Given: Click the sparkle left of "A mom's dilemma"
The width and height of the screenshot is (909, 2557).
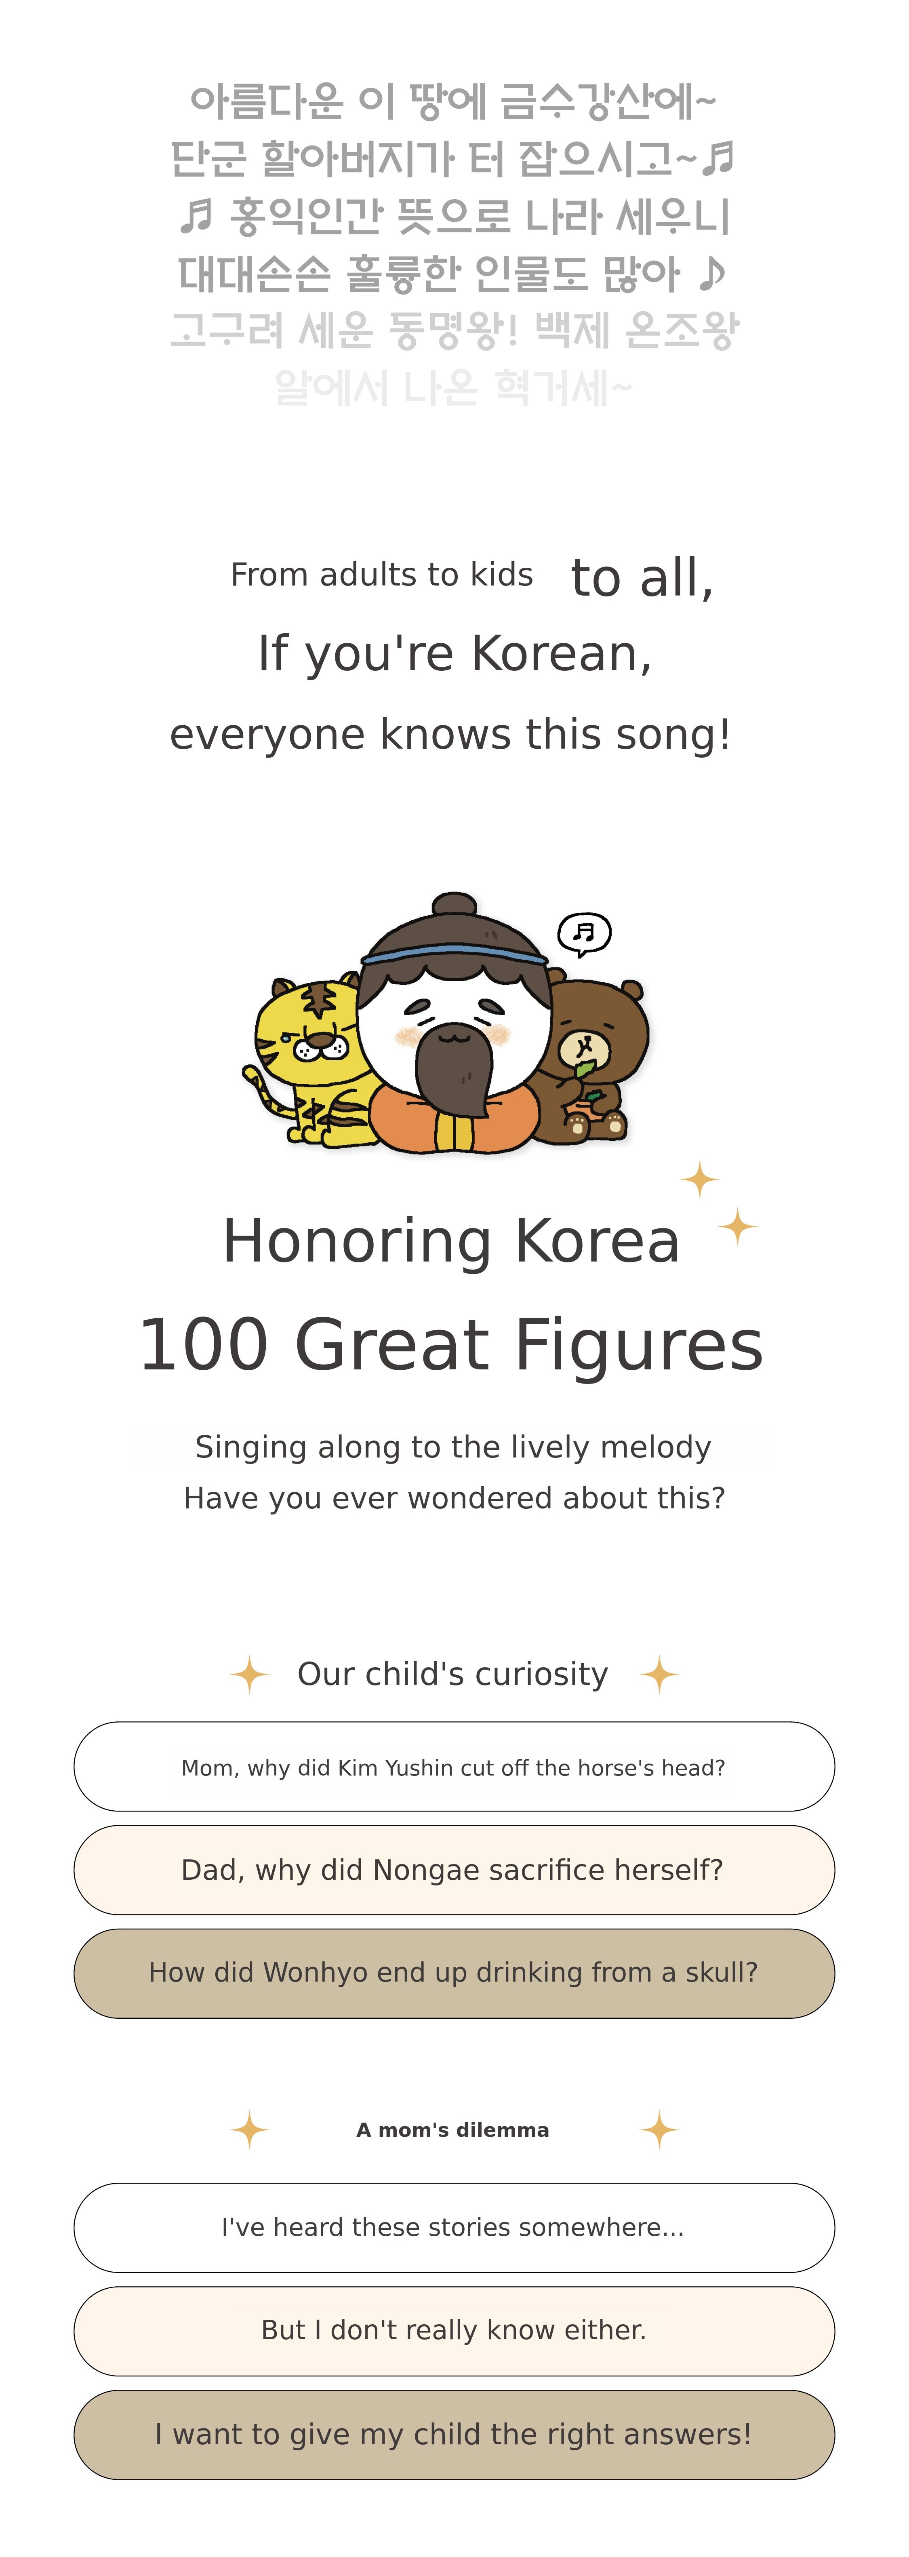Looking at the screenshot, I should click(249, 2130).
